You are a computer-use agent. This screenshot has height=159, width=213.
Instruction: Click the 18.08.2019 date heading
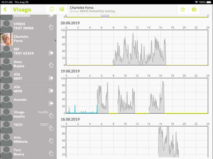pyautogui.click(x=70, y=119)
